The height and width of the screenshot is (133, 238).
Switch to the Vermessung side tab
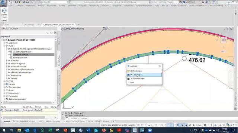click(59, 80)
